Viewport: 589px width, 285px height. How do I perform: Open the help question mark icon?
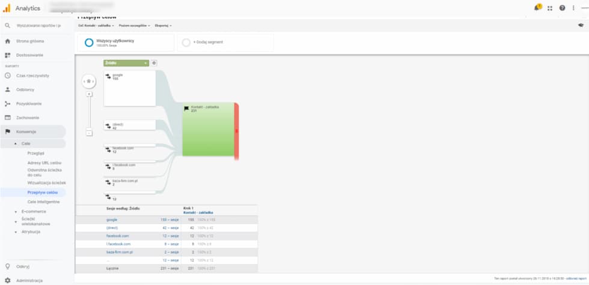pos(562,8)
